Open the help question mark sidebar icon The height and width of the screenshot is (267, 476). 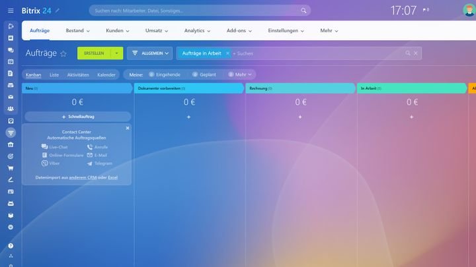(x=11, y=246)
